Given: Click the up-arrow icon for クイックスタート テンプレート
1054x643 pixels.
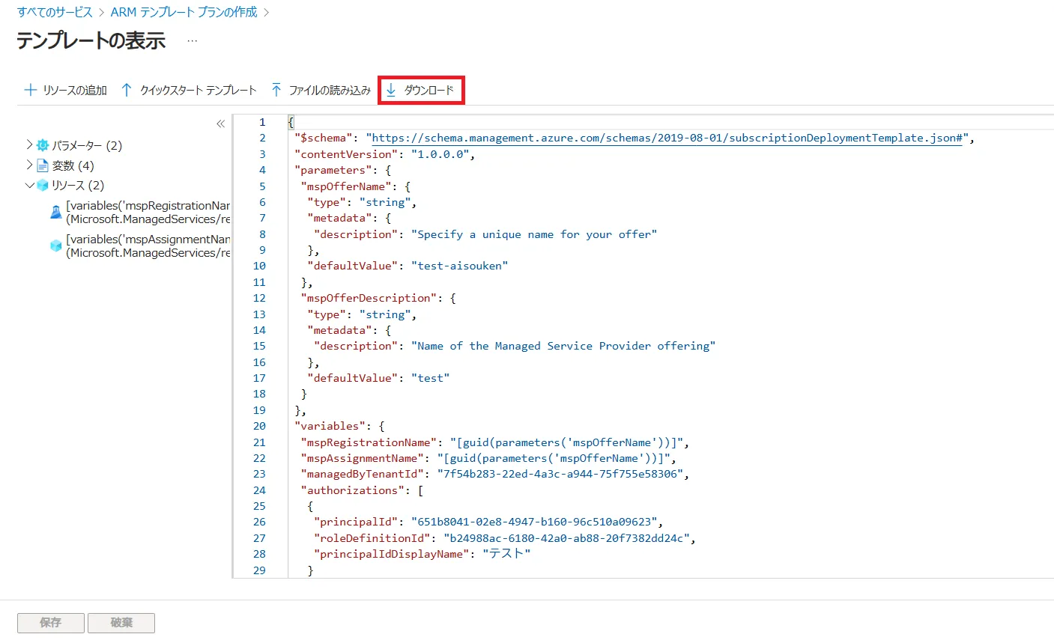Looking at the screenshot, I should click(x=127, y=90).
